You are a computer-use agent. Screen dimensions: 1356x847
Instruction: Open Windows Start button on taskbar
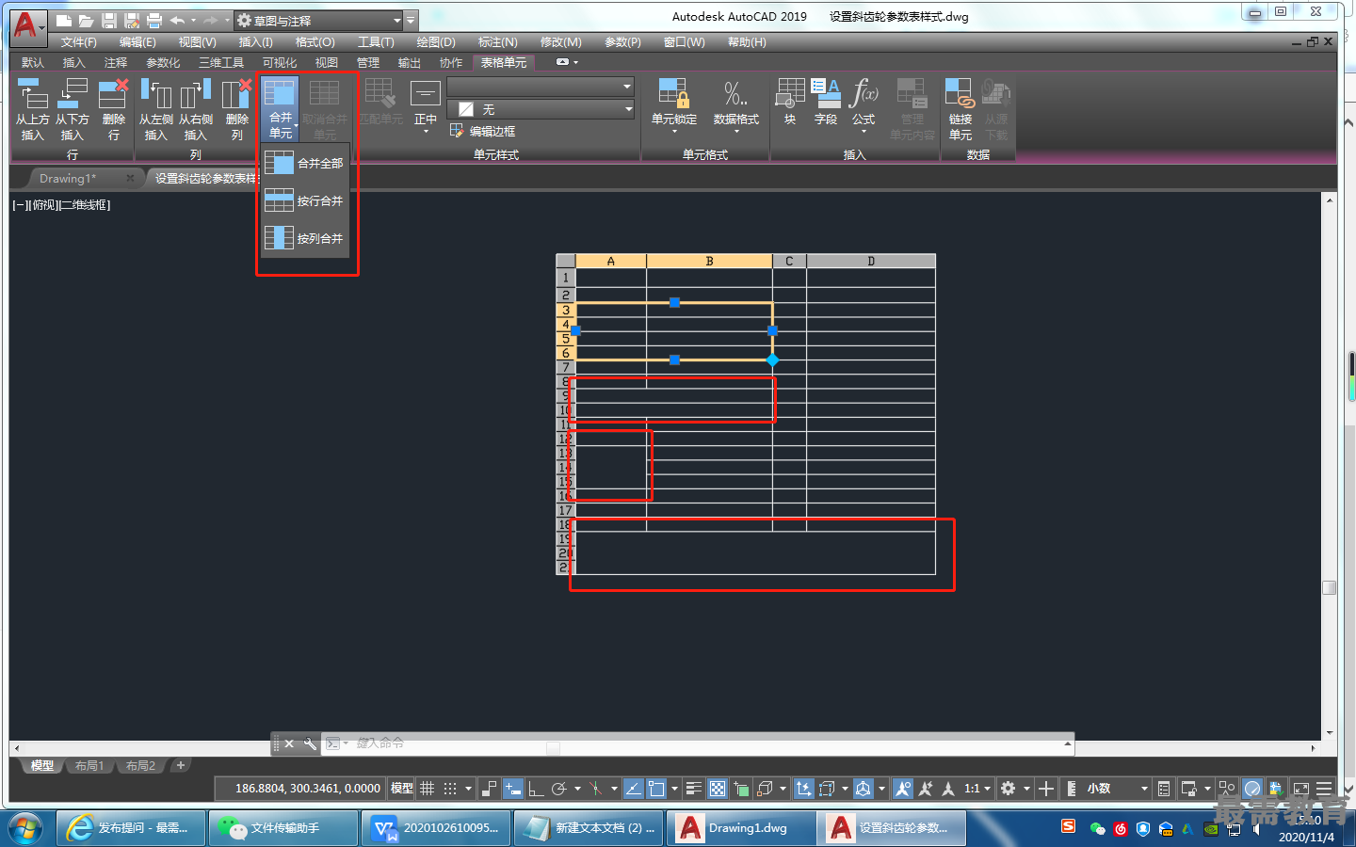[25, 828]
